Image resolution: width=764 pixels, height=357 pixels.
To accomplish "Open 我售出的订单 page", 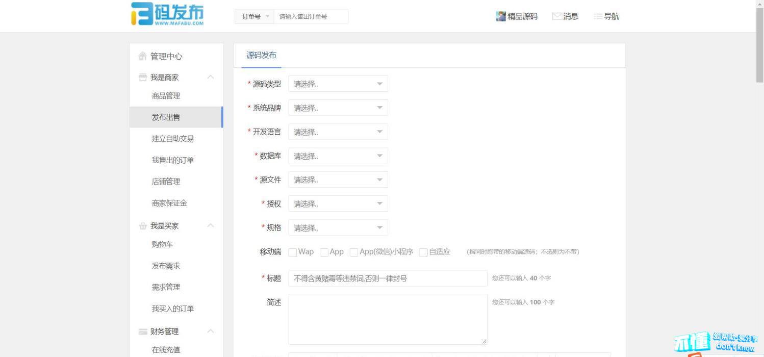I will click(172, 160).
